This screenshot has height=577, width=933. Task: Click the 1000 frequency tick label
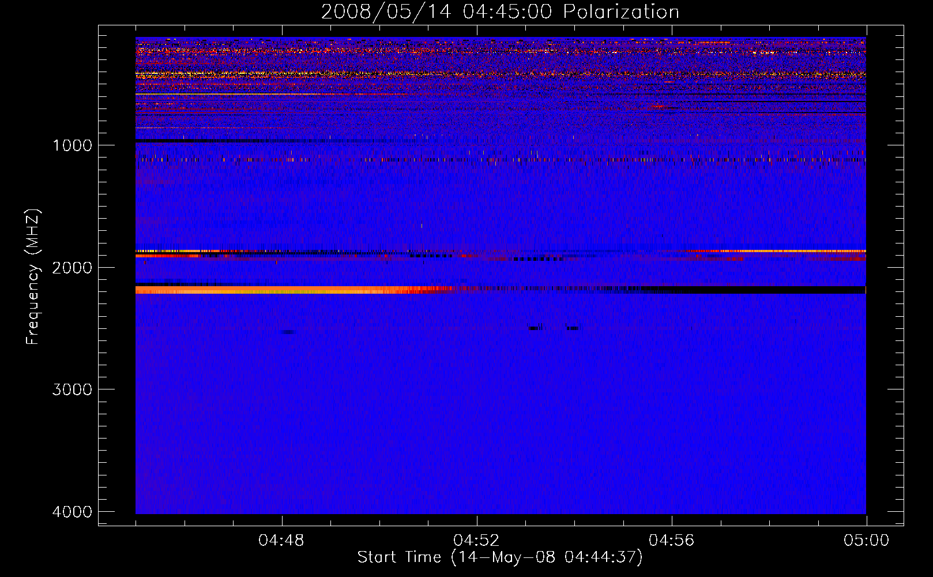tap(72, 145)
